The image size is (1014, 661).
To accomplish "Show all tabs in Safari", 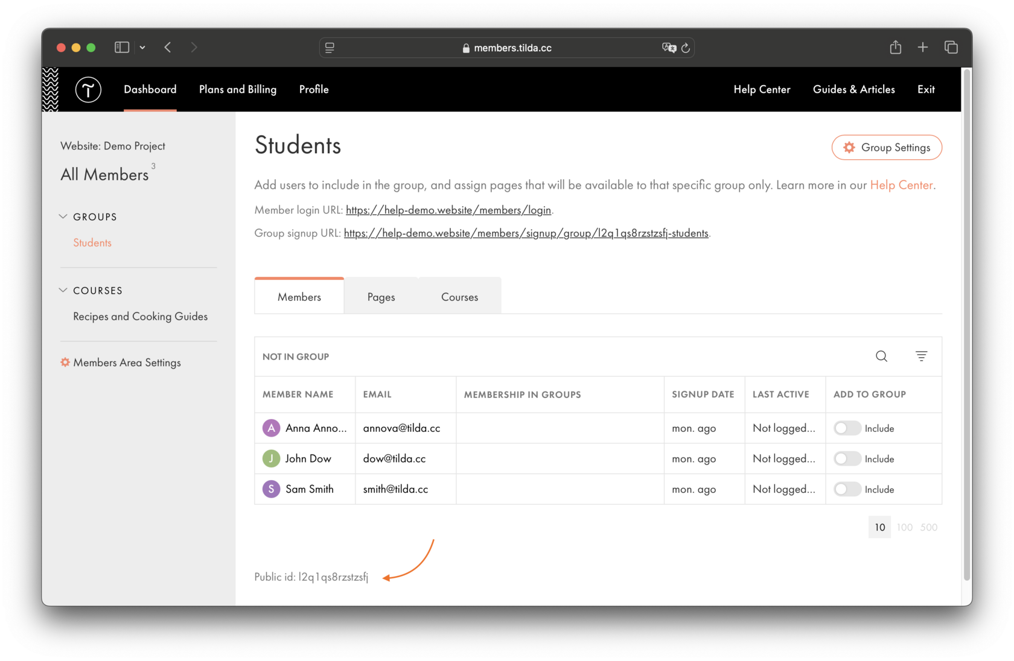I will (951, 47).
